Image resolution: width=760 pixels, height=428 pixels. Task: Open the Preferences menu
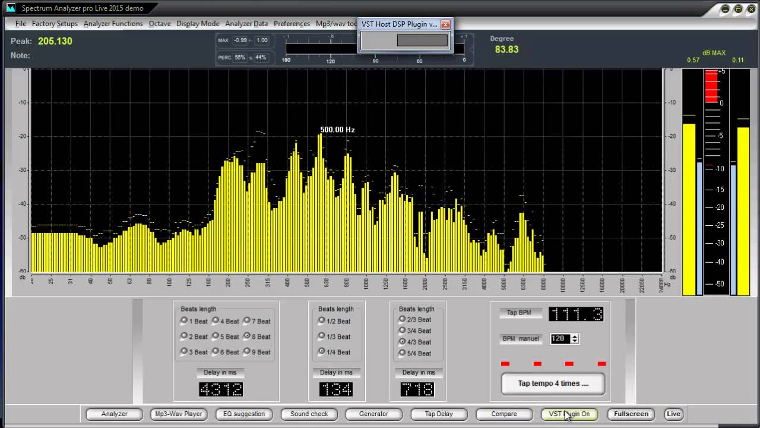[292, 24]
